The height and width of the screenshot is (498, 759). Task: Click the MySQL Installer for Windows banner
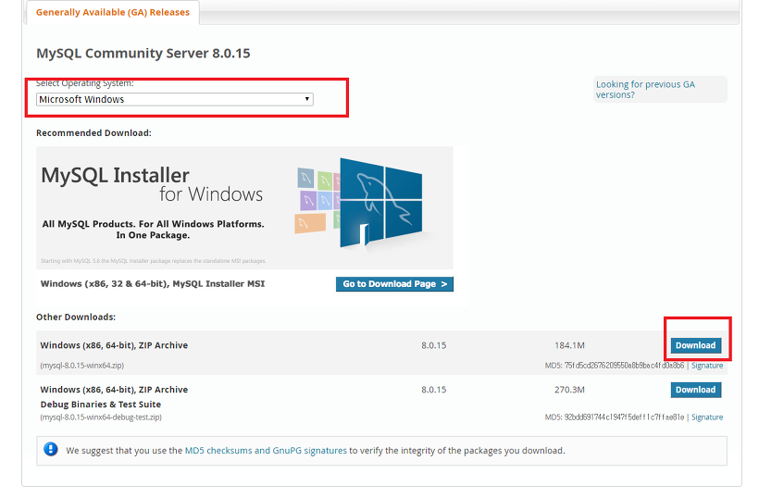coord(244,208)
